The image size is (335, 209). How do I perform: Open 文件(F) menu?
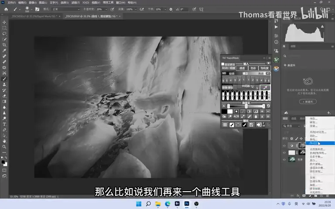(11, 3)
